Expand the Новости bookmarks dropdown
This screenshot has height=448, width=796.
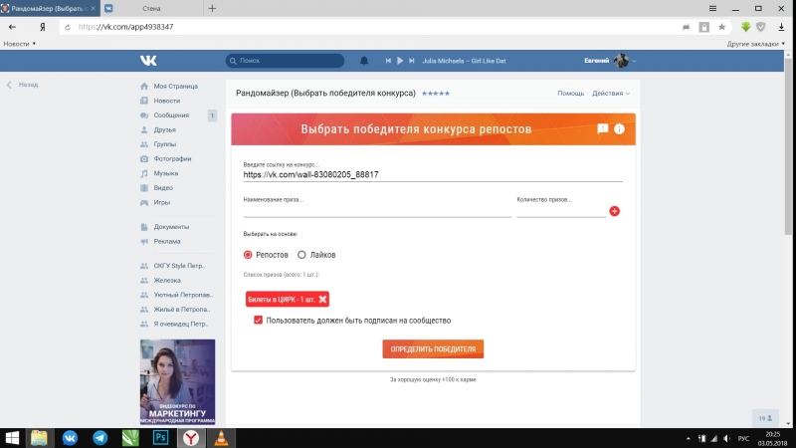tap(19, 44)
